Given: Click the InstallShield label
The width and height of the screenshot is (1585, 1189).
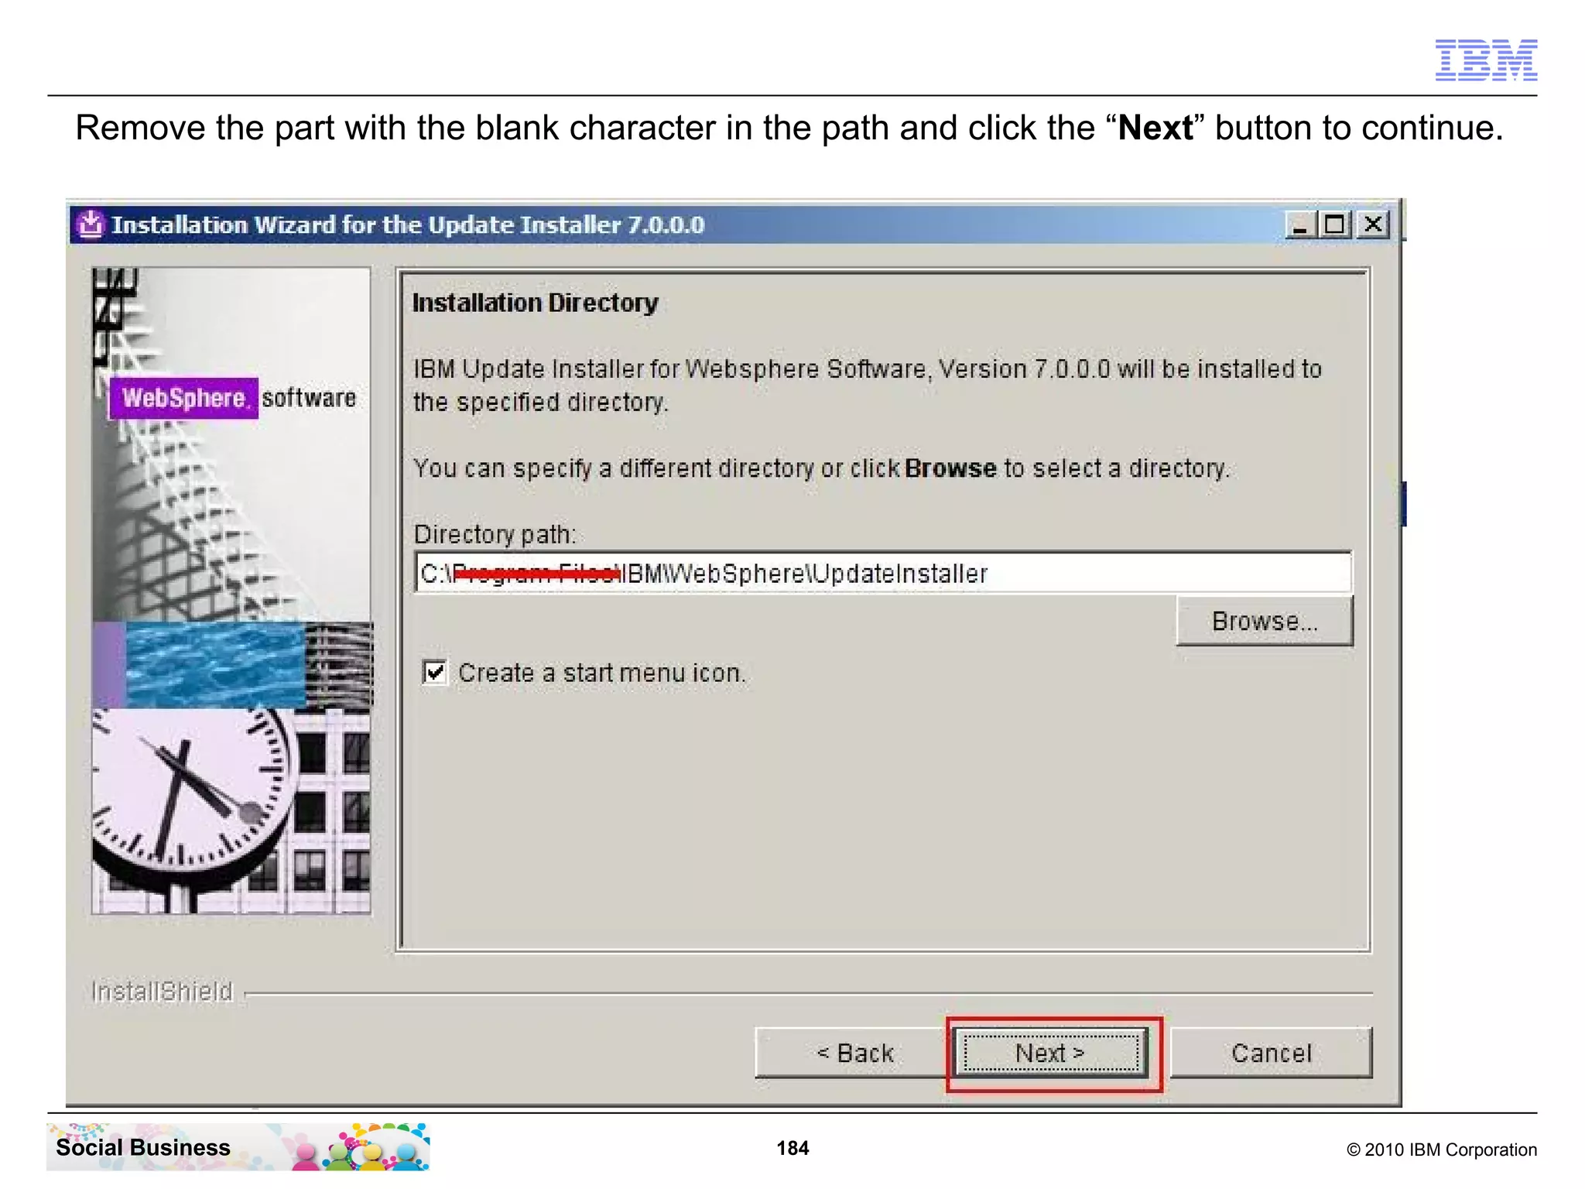Looking at the screenshot, I should pyautogui.click(x=162, y=992).
